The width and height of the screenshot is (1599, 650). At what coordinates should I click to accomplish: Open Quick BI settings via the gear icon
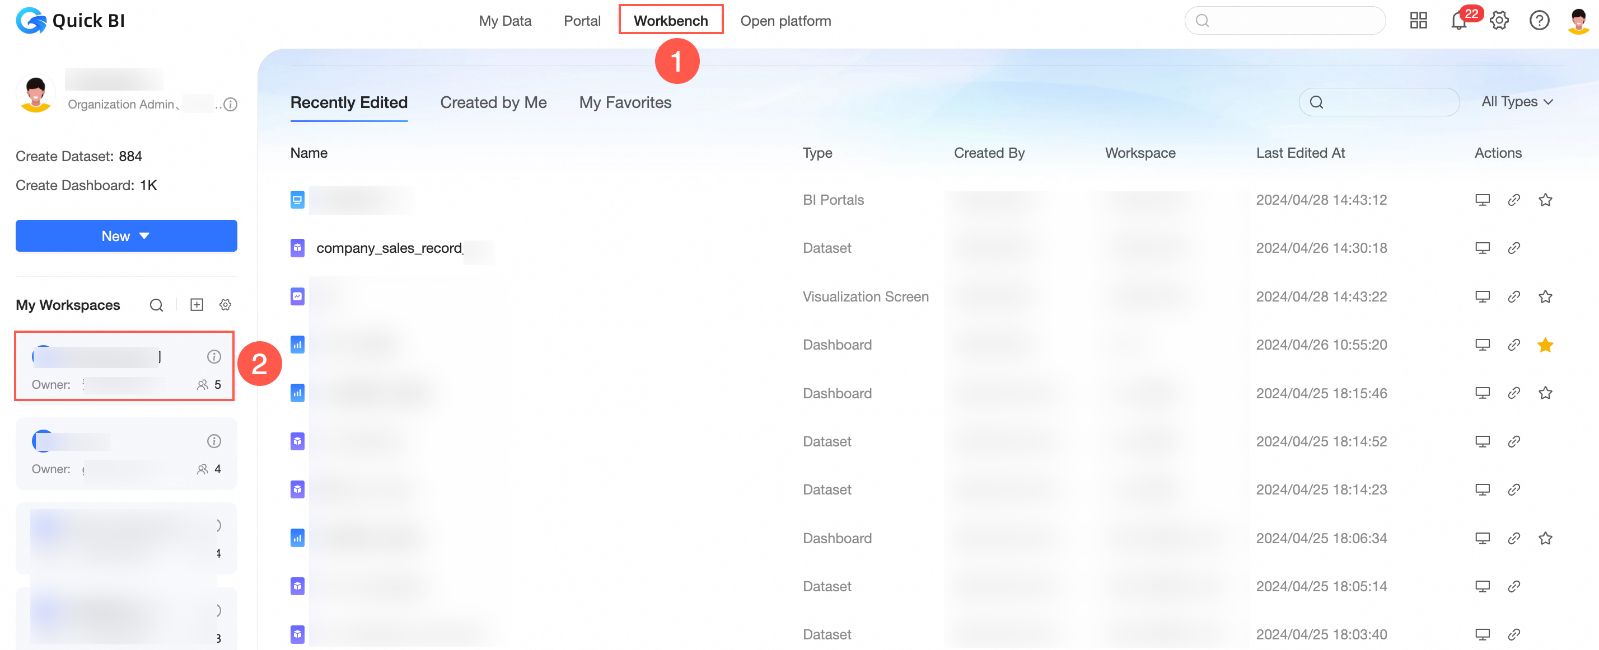(1499, 21)
